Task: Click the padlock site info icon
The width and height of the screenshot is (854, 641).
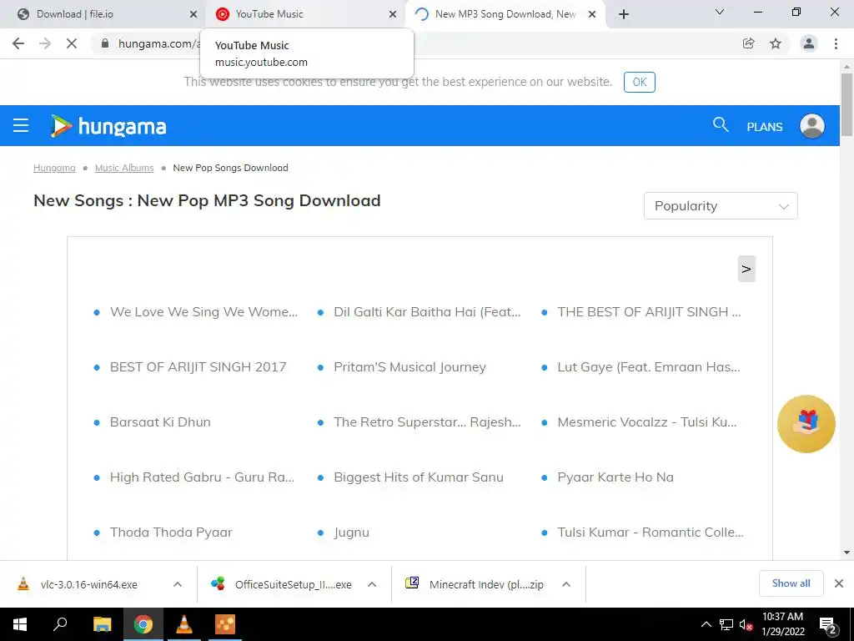Action: [105, 43]
